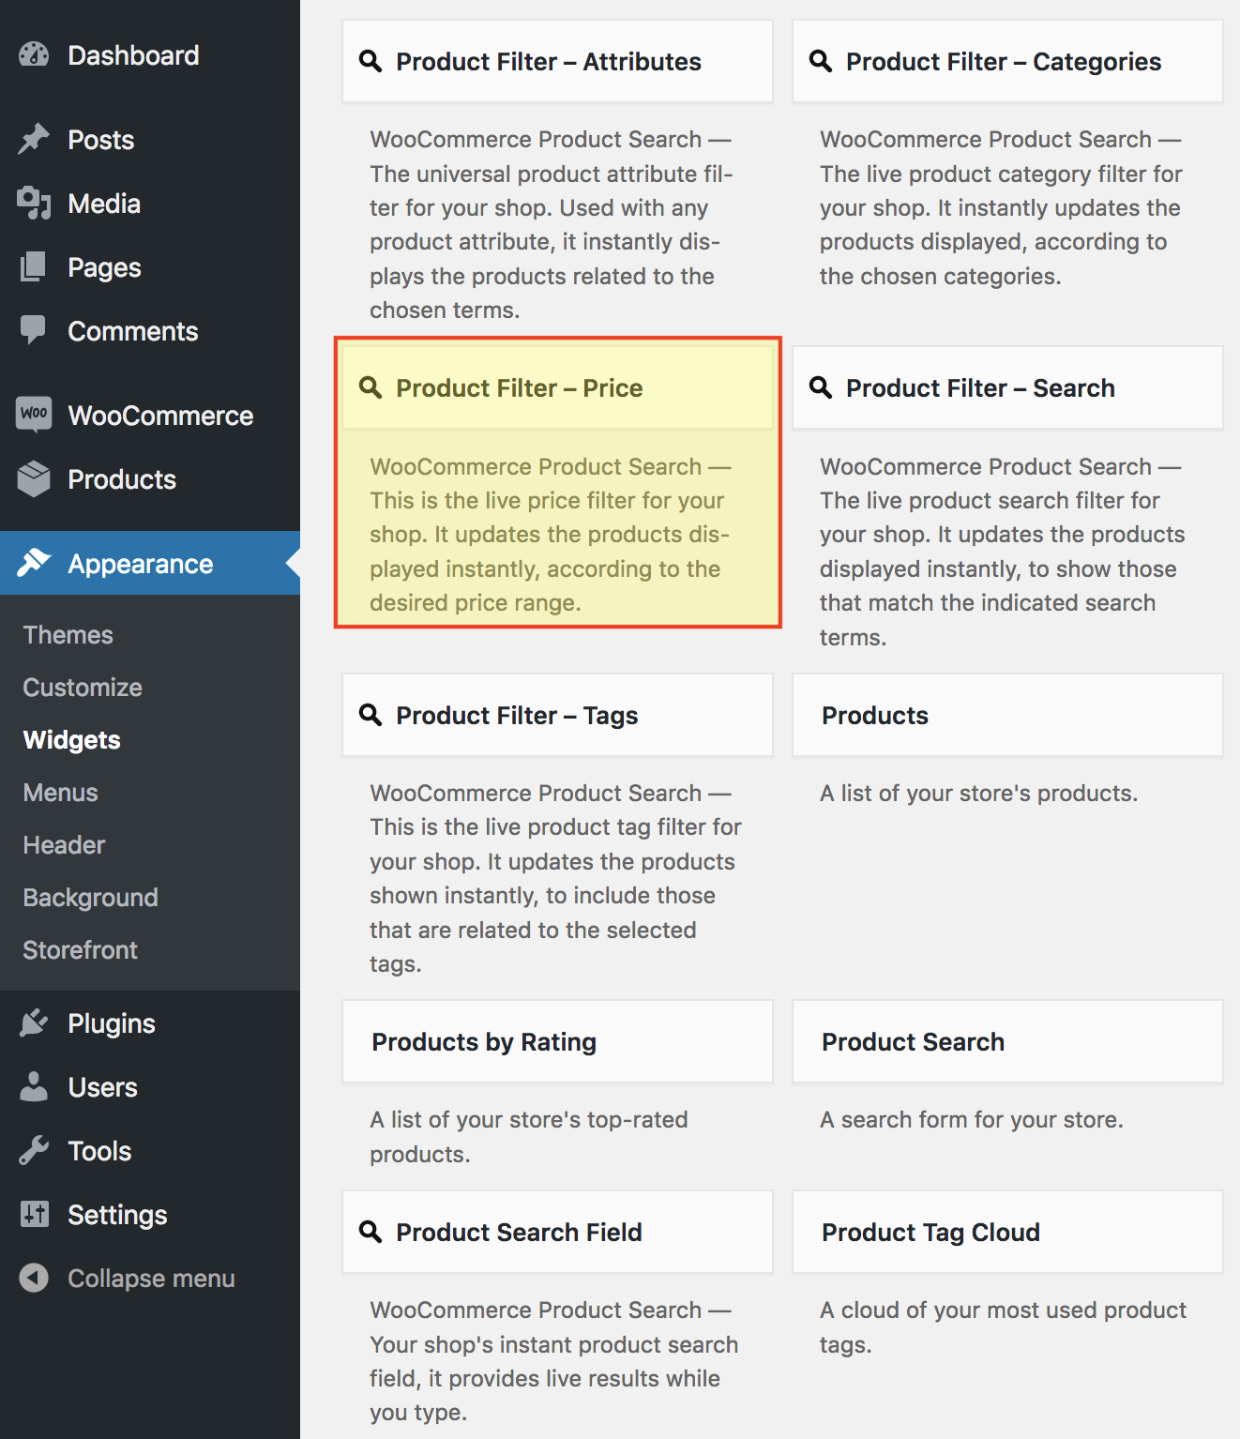
Task: Open Widgets submenu link
Action: tap(71, 740)
